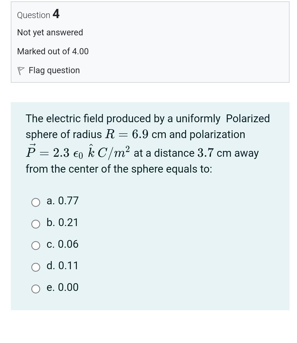
Task: Click the Flag question link text
Action: (54, 70)
